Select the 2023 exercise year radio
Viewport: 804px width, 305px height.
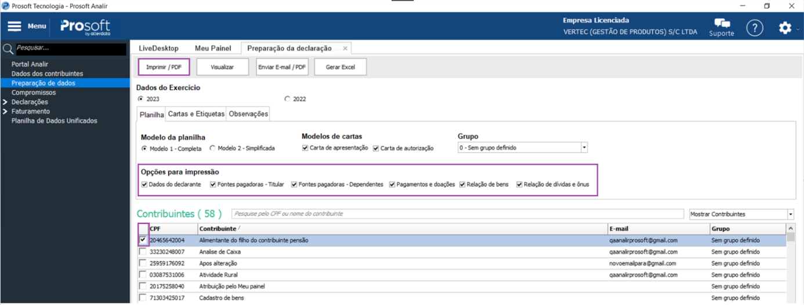[x=141, y=99]
